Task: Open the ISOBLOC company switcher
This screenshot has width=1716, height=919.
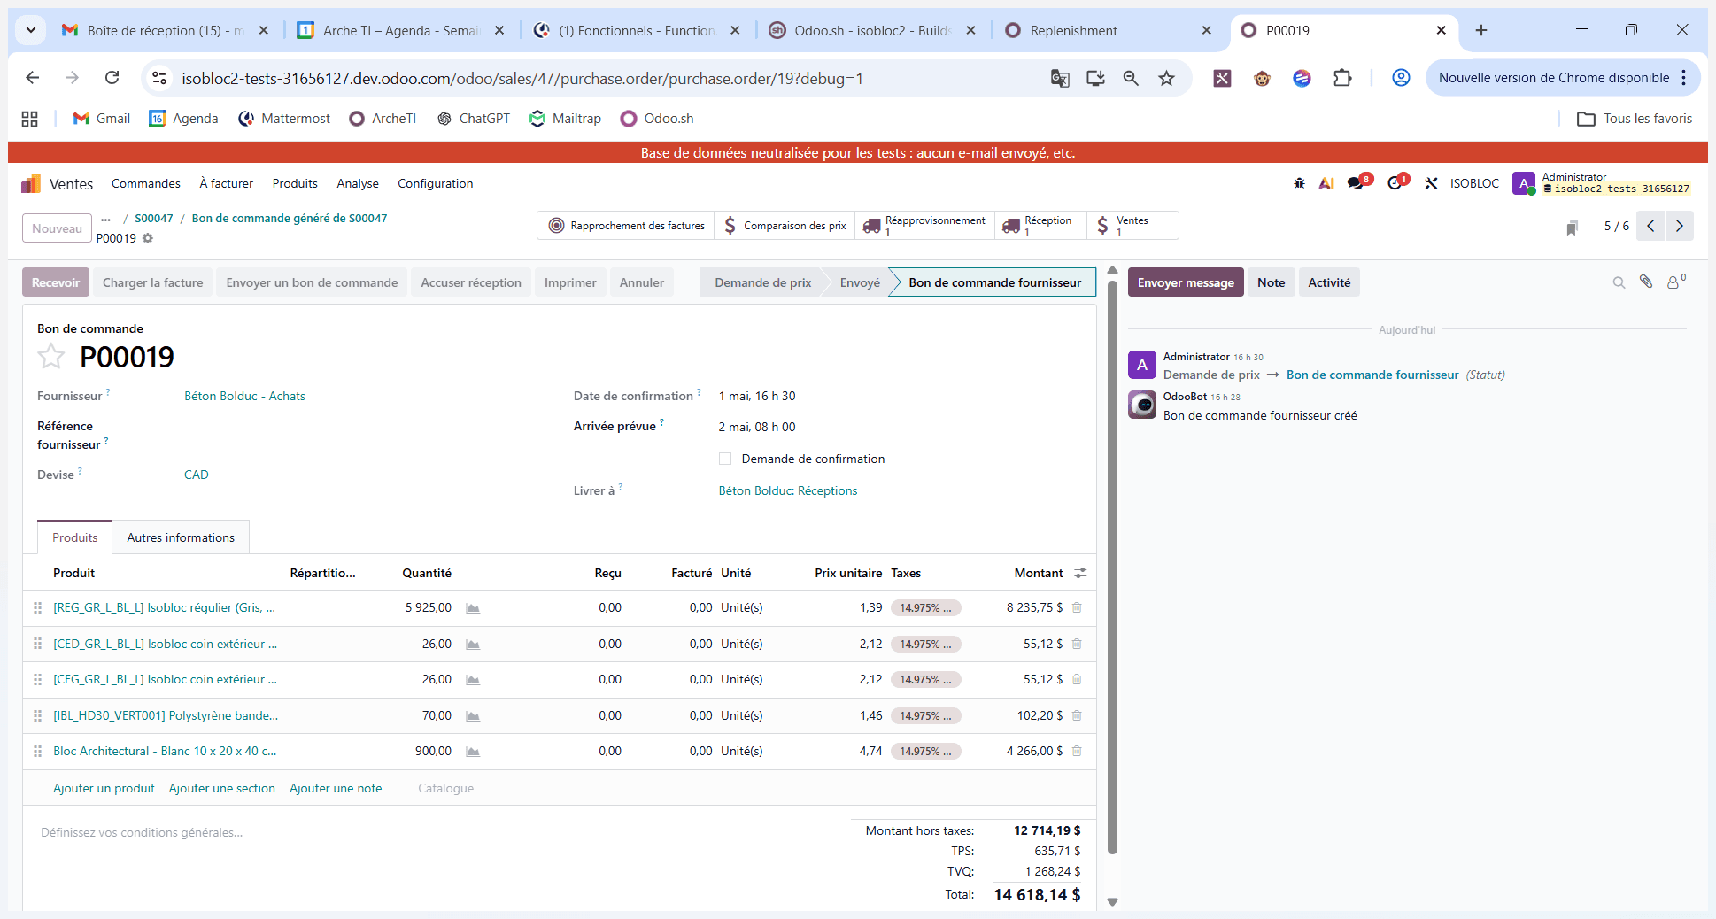Action: 1474,183
